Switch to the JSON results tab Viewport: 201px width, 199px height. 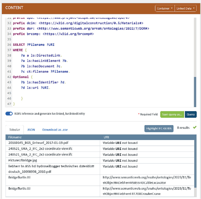[x=31, y=129]
